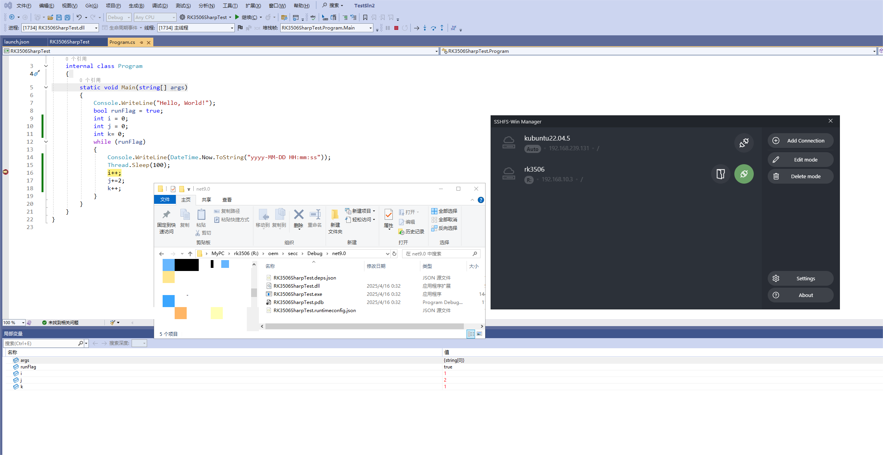883x455 pixels.
Task: Click the Add Connection button
Action: 800,141
